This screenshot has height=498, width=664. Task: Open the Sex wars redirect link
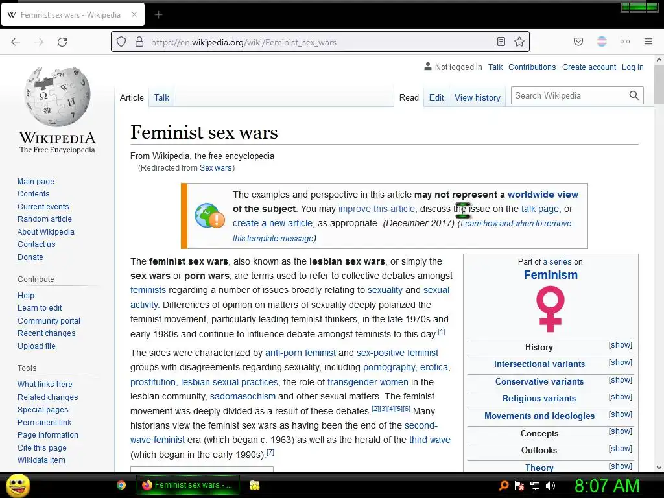click(x=215, y=168)
